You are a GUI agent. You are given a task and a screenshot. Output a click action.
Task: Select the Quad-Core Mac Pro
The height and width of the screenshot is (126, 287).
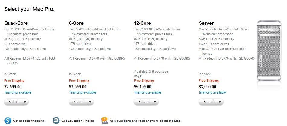point(13,102)
